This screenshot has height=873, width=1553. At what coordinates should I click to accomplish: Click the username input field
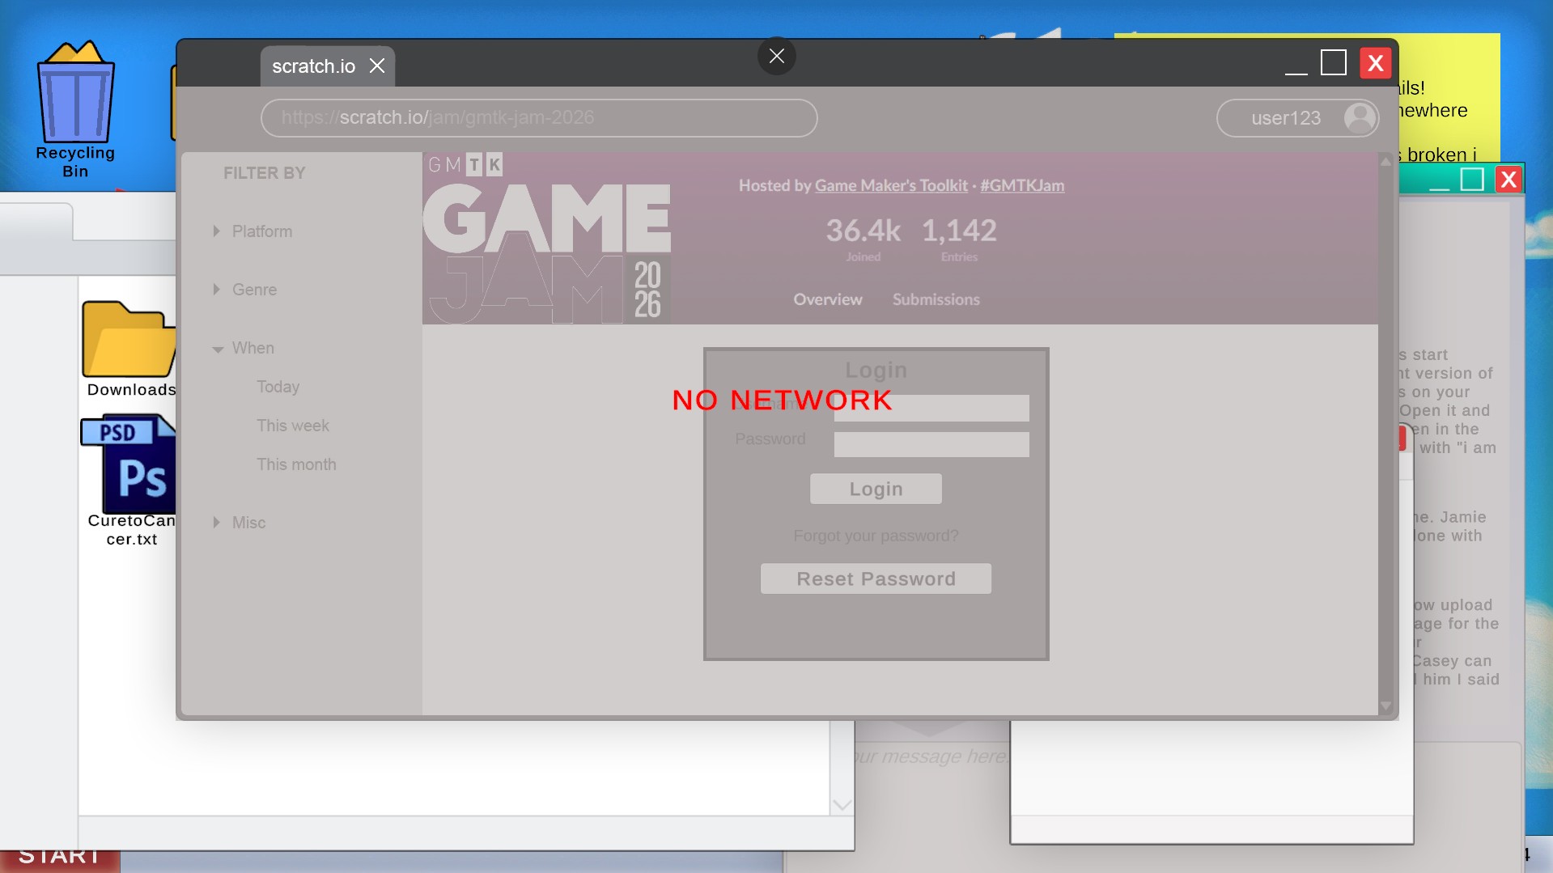931,408
